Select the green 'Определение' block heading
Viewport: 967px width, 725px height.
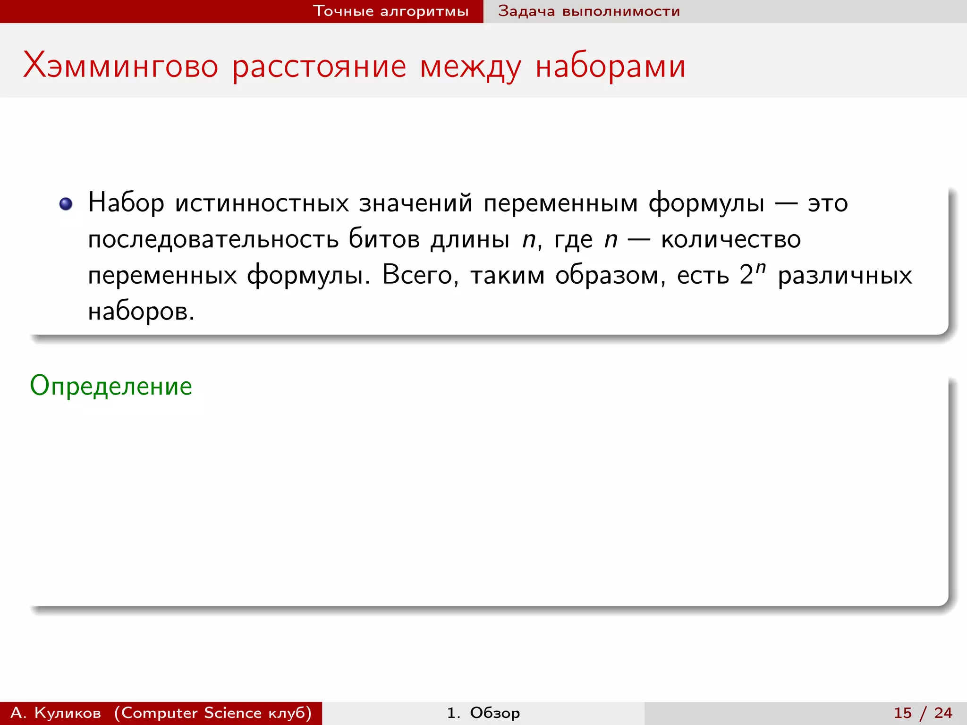[x=111, y=386]
